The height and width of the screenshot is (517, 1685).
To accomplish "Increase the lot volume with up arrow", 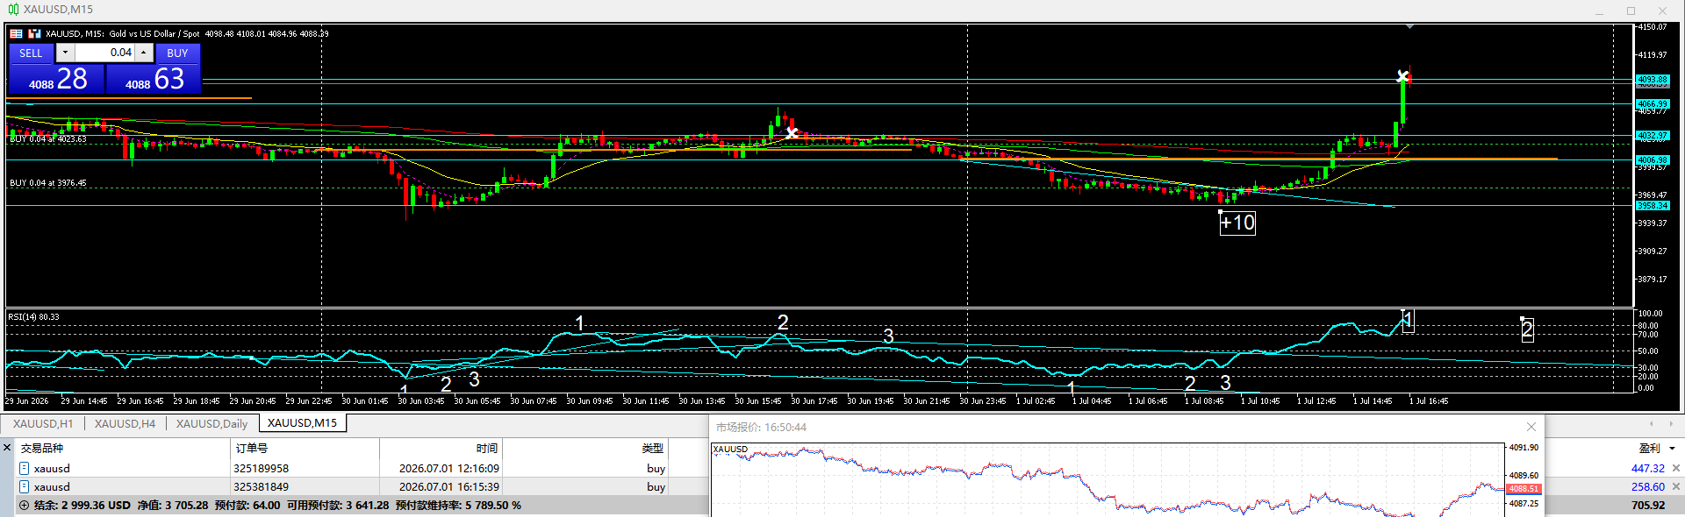I will (x=144, y=53).
